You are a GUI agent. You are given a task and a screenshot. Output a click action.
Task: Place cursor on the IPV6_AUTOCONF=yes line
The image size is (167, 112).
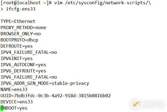pos(23,65)
